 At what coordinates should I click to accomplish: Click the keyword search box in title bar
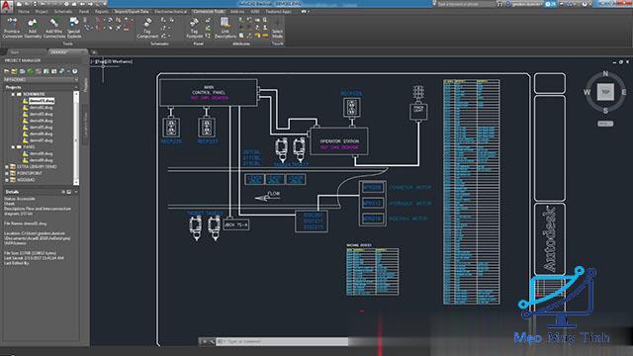[x=466, y=4]
